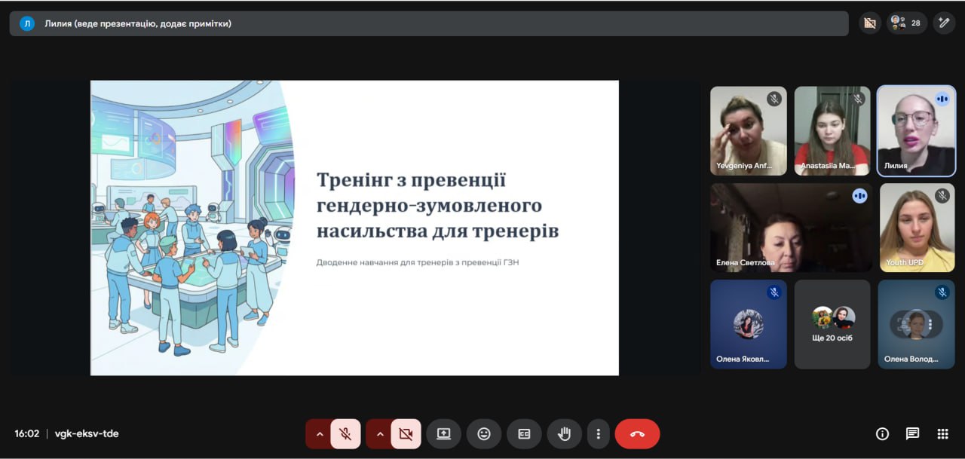Start presenting your screen
965x459 pixels.
[x=443, y=434]
